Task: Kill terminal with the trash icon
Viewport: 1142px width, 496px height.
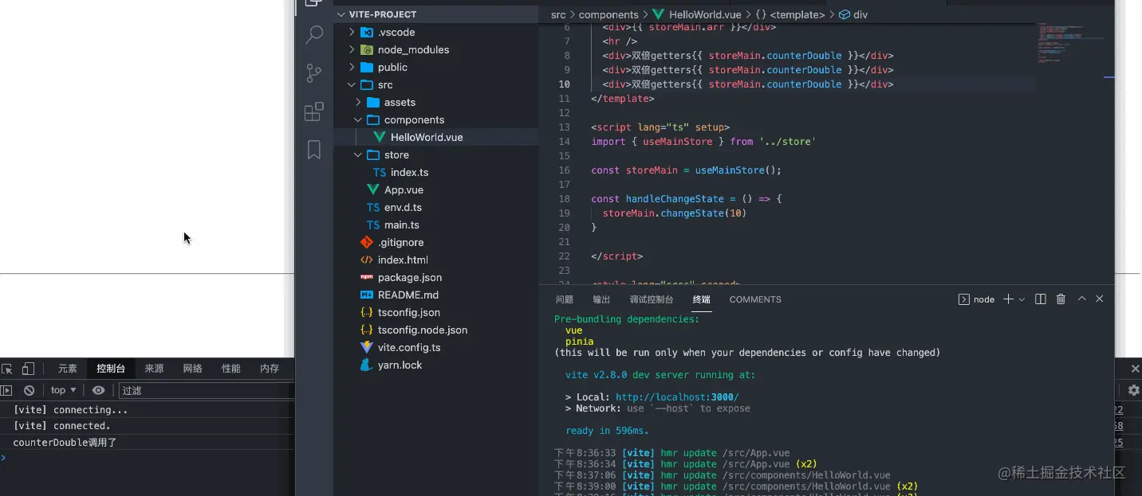Action: (1061, 299)
